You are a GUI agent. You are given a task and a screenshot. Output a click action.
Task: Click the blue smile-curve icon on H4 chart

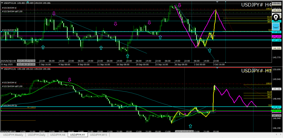276,26
